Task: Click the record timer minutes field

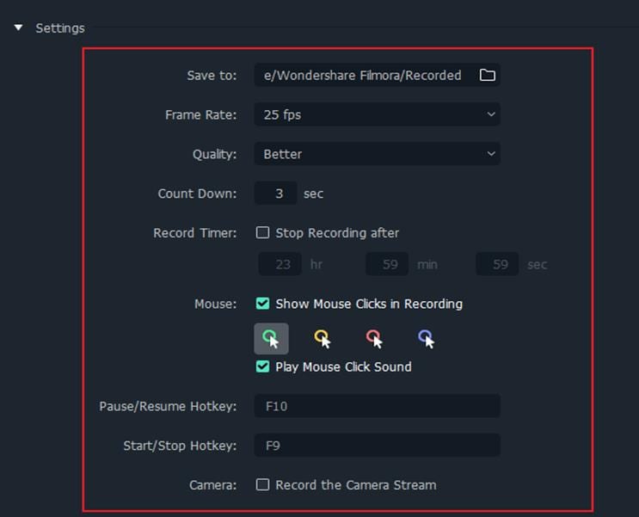Action: point(387,264)
